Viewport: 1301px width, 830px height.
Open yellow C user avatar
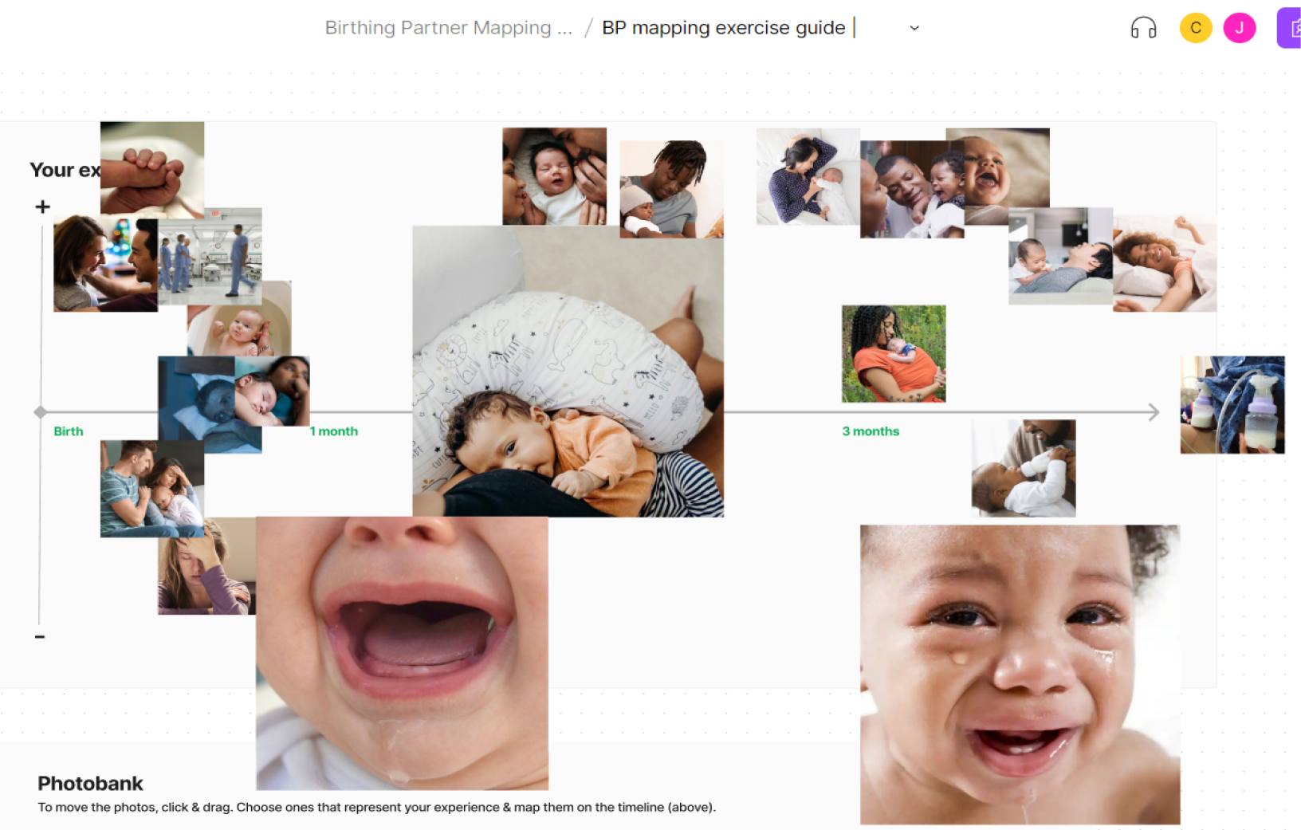(x=1195, y=28)
